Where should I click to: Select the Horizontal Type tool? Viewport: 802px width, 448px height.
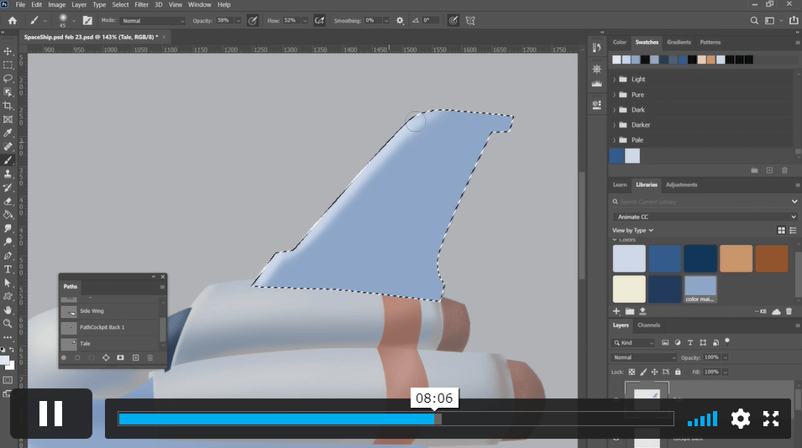[8, 269]
